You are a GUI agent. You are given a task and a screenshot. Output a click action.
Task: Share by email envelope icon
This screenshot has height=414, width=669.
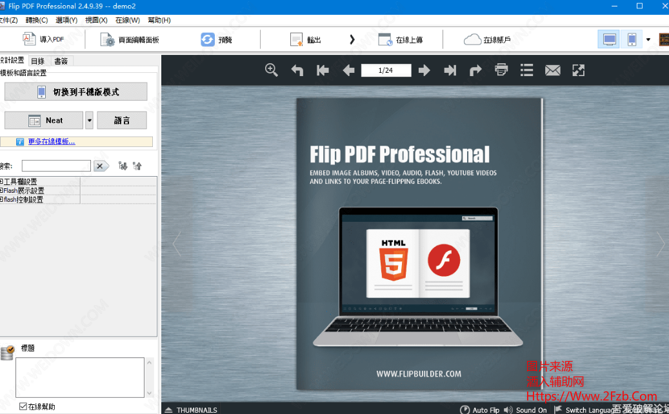tap(552, 70)
